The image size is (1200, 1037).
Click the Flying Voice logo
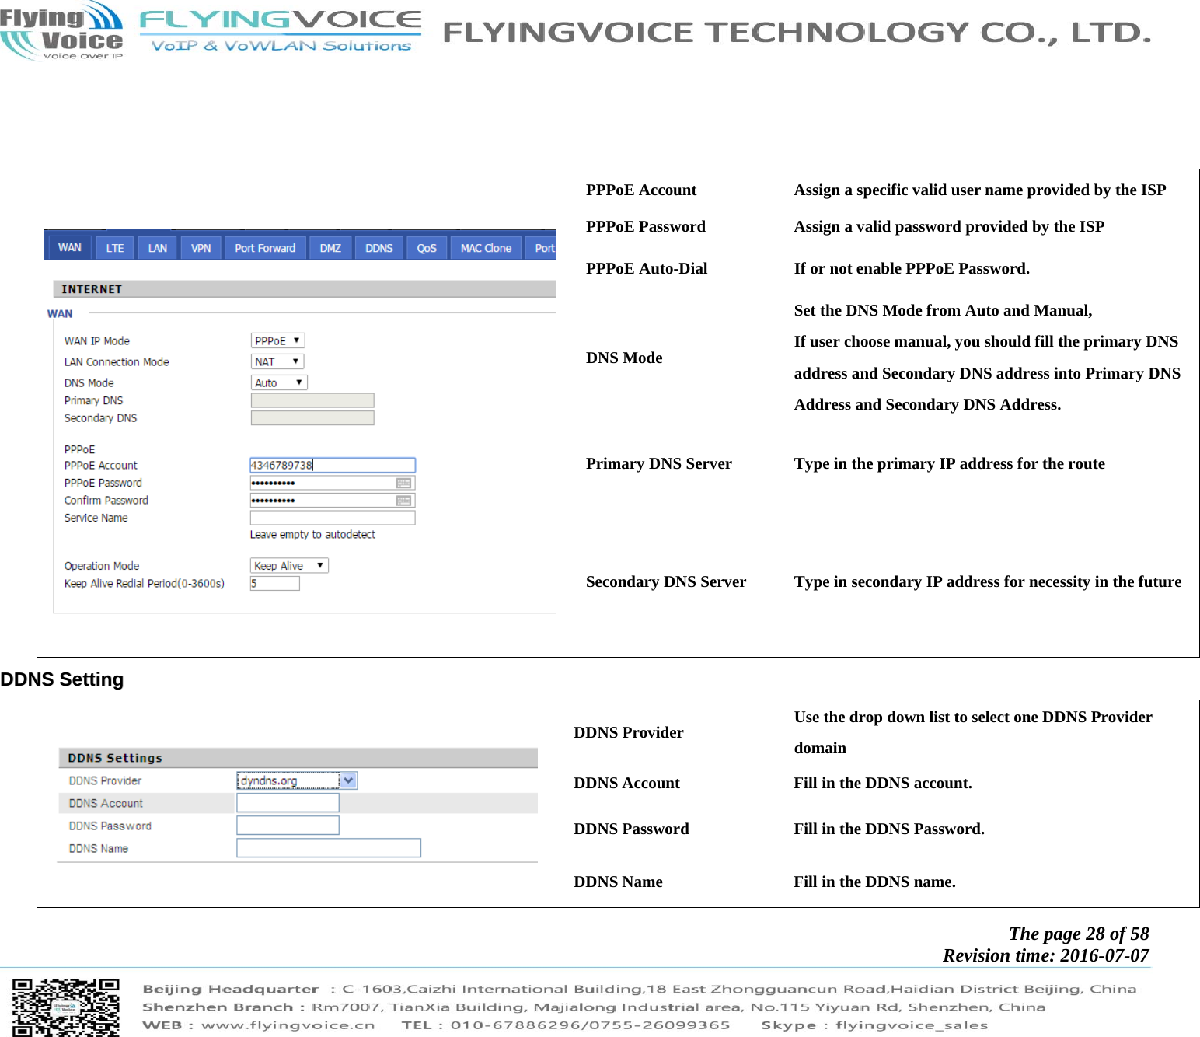(61, 30)
